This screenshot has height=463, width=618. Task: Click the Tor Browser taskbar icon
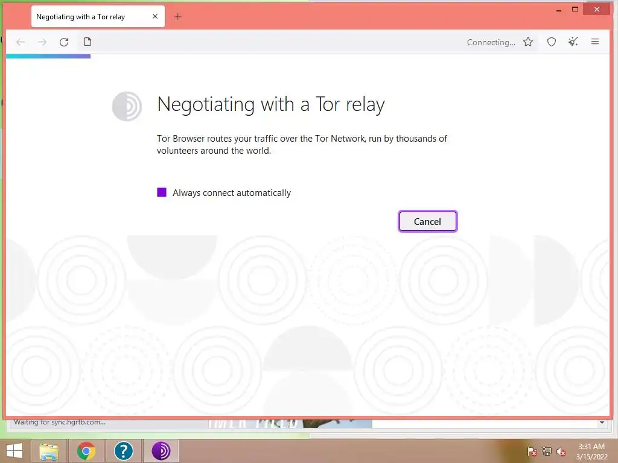point(161,451)
